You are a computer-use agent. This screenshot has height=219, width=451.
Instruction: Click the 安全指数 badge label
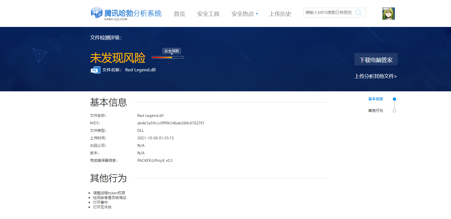171,51
